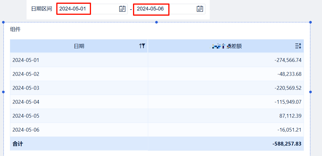
Task: Click left-middle handle of the component
Action: [x=3, y=92]
